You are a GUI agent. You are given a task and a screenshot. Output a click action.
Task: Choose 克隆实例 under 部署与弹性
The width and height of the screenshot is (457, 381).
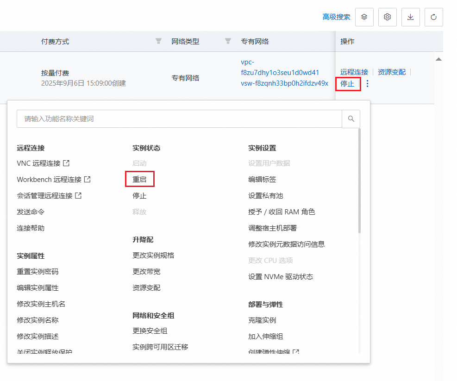coord(262,320)
